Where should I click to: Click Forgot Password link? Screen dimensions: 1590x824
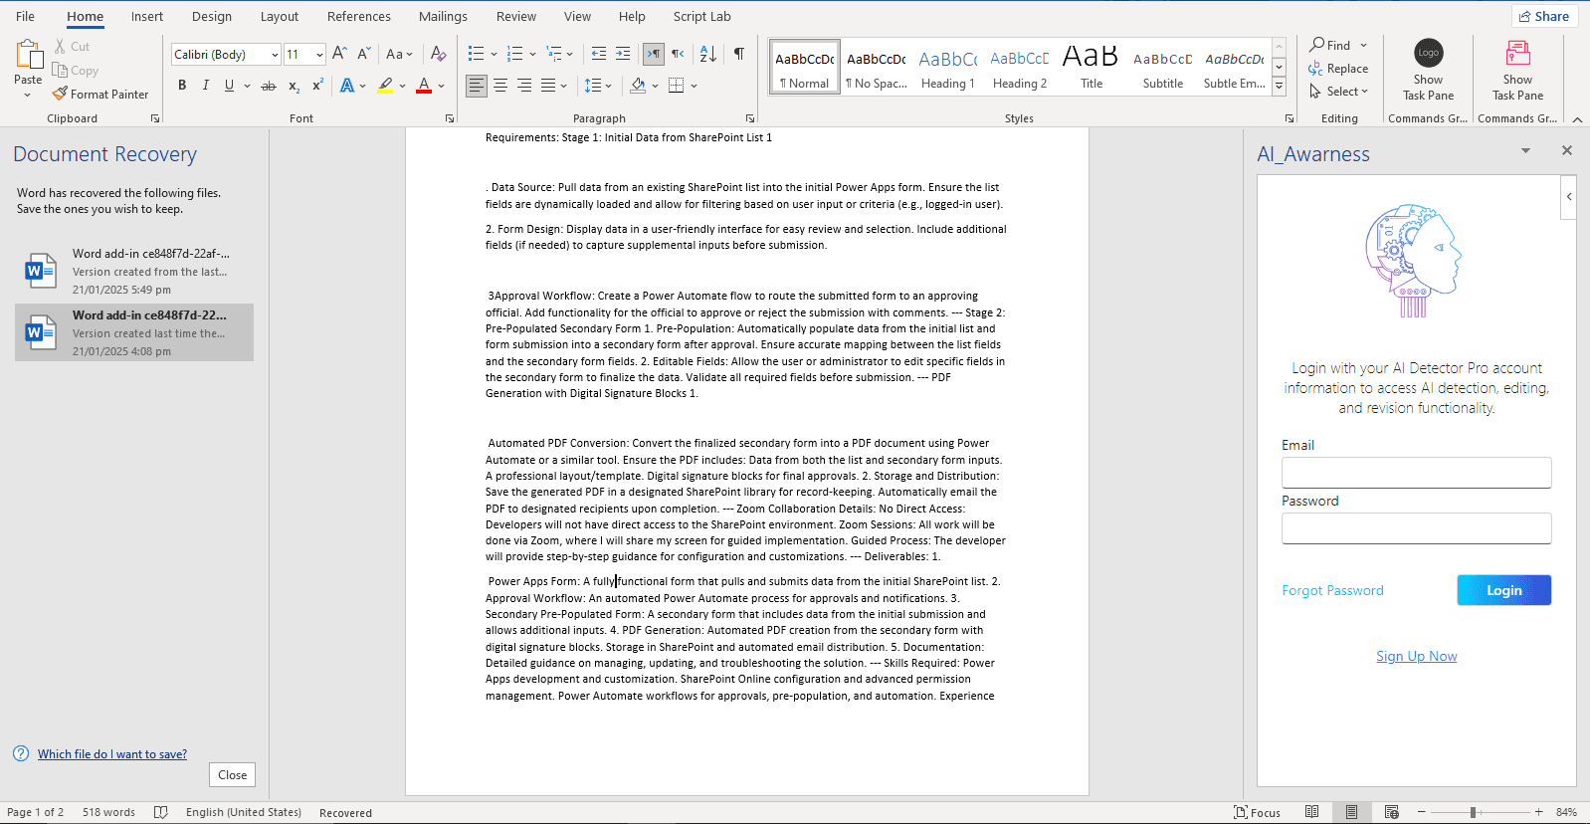(x=1332, y=590)
